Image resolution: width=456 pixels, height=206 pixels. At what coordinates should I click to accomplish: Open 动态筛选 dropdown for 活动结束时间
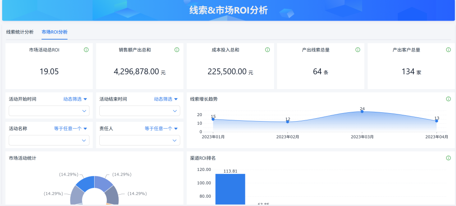click(166, 99)
